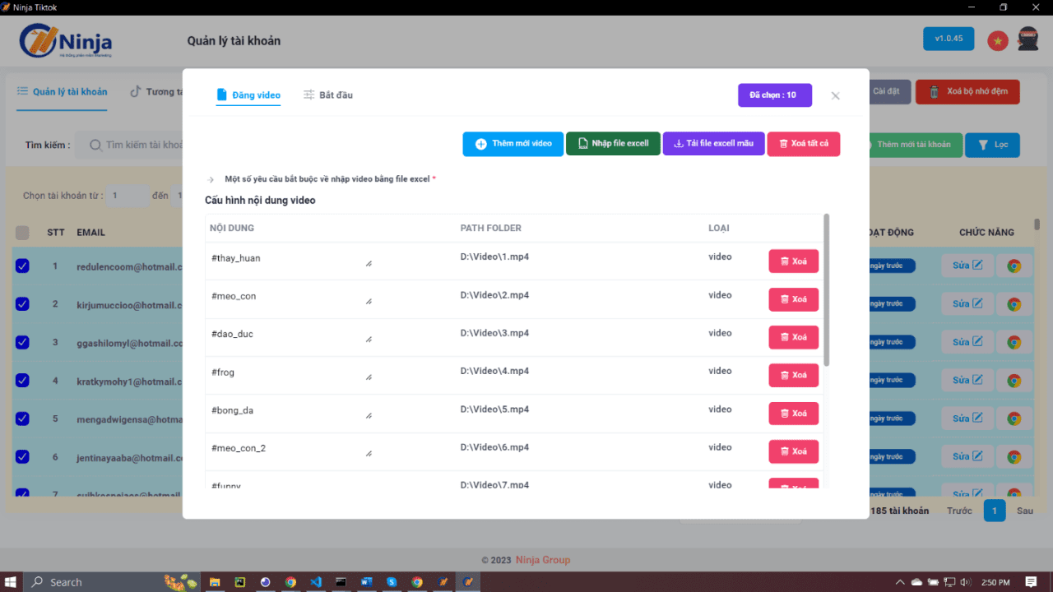1053x592 pixels.
Task: Click the Vietnam flag language icon
Action: click(x=998, y=39)
